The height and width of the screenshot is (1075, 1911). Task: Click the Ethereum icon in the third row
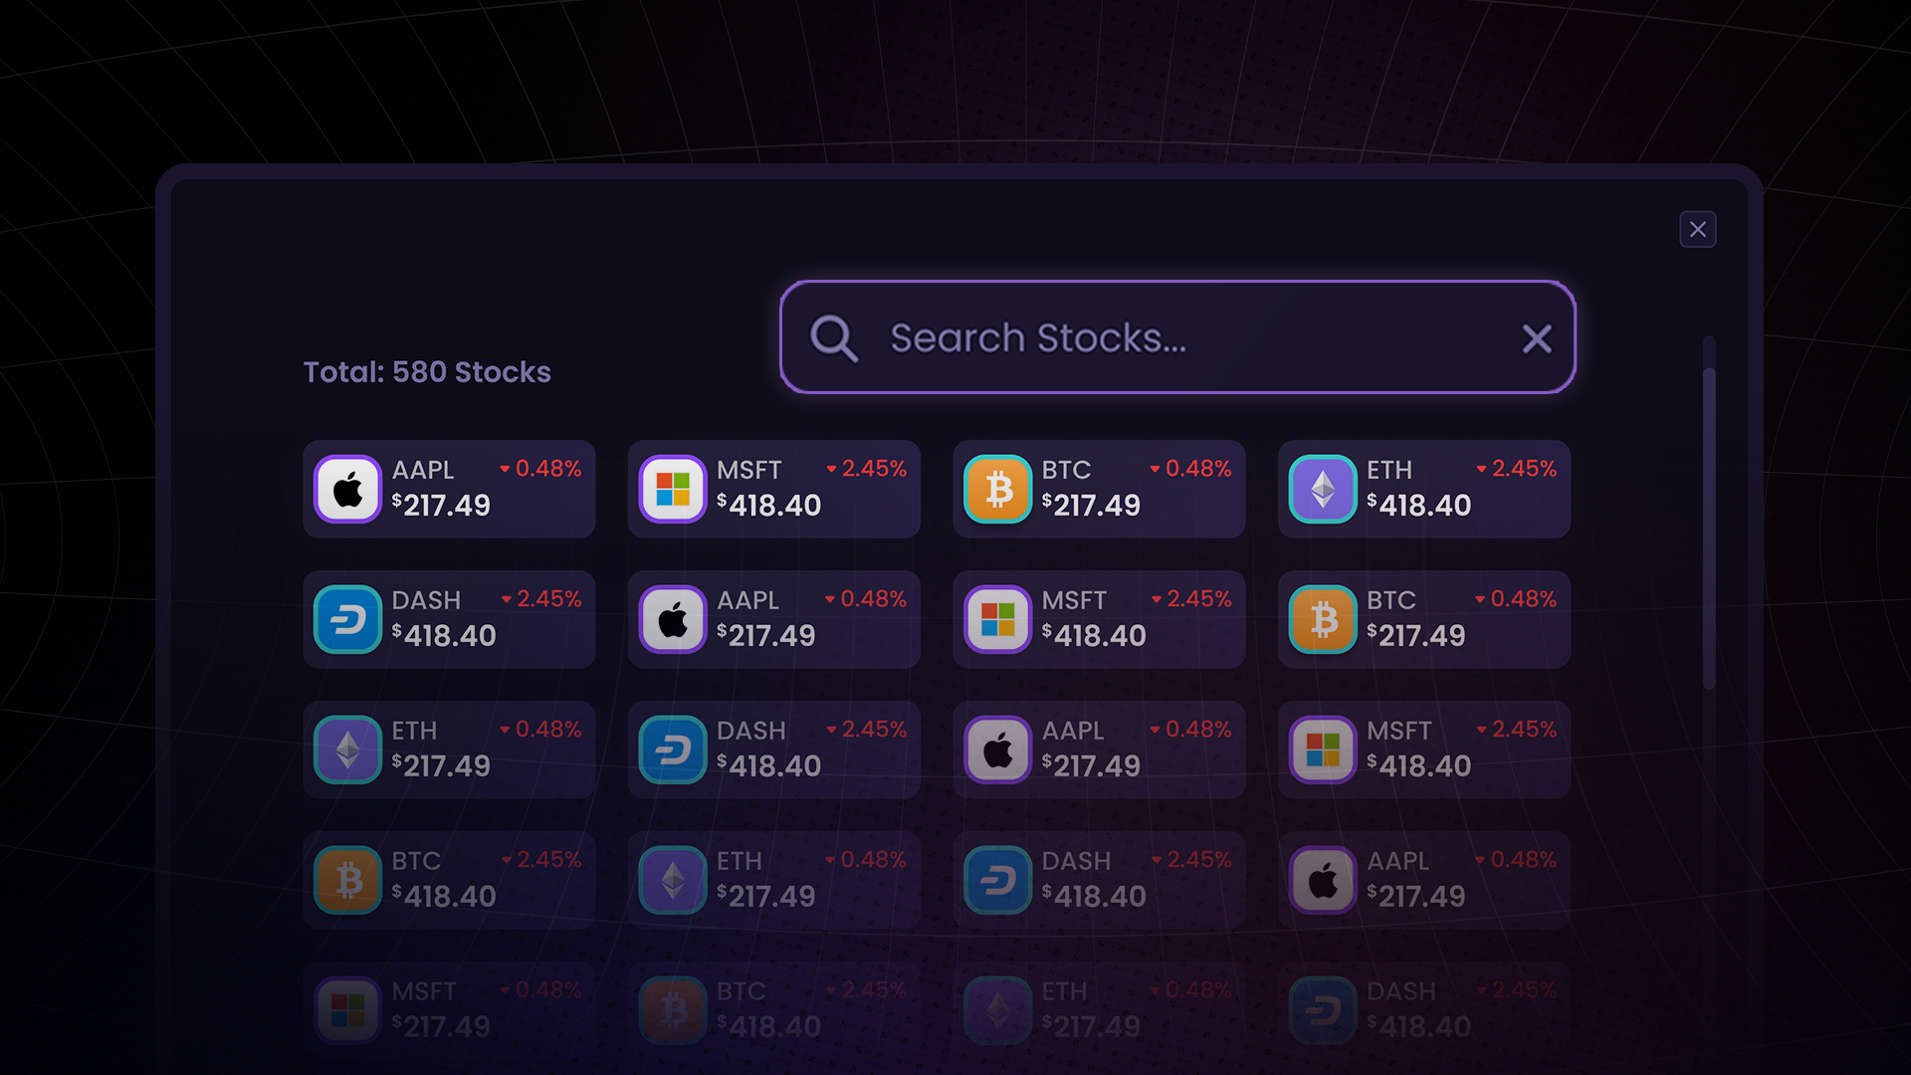click(347, 751)
